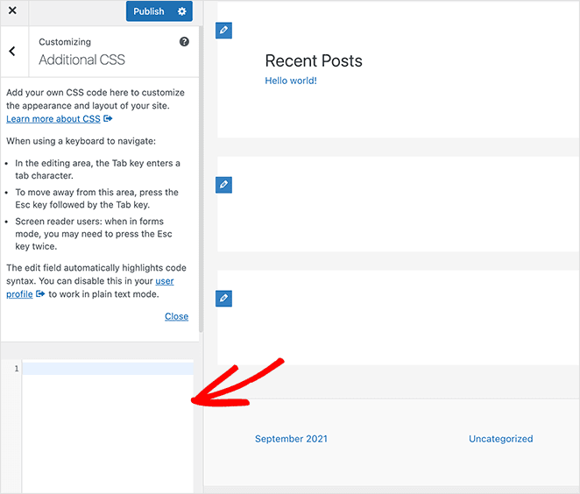Click the Customizer sidebar scrollbar

[x=201, y=175]
